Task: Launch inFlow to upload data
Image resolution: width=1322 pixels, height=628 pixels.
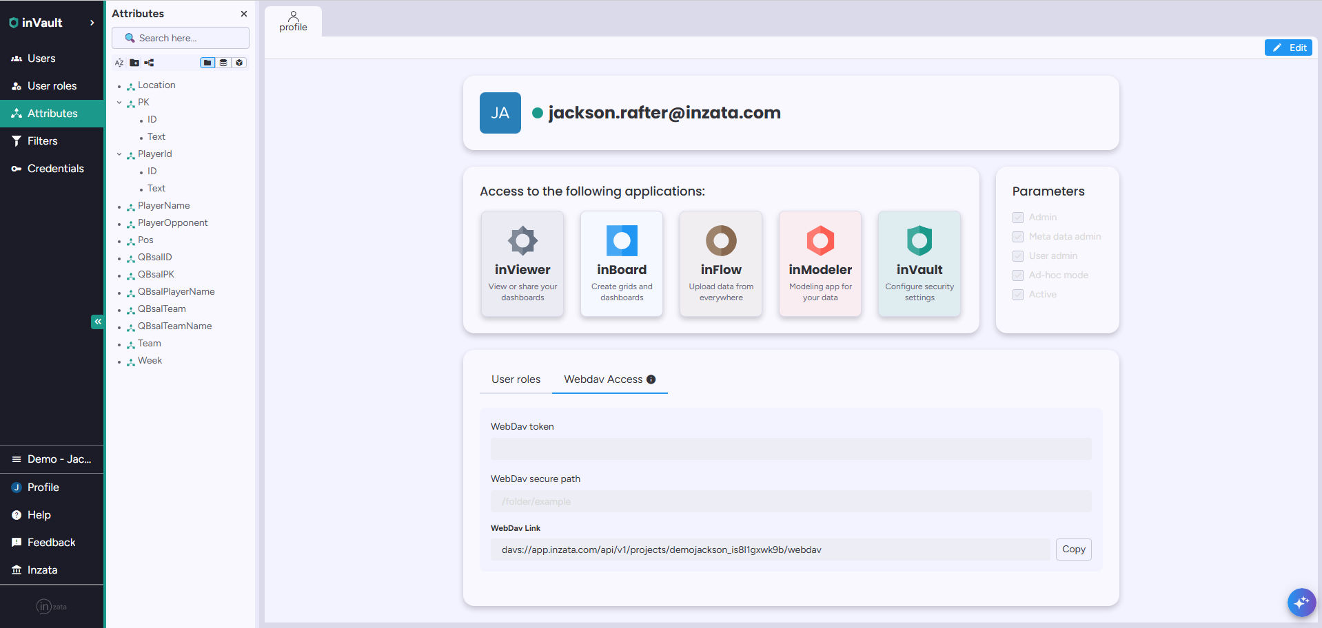Action: click(720, 264)
